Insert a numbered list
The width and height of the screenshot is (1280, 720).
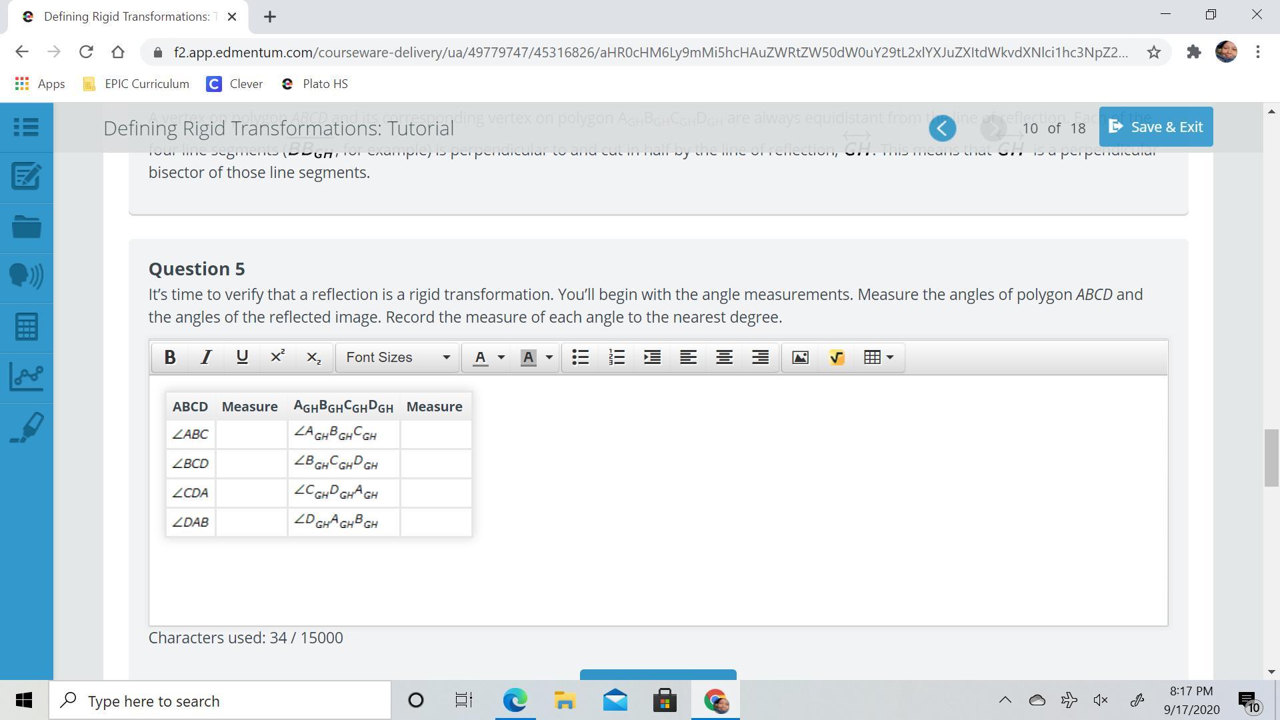(x=617, y=357)
